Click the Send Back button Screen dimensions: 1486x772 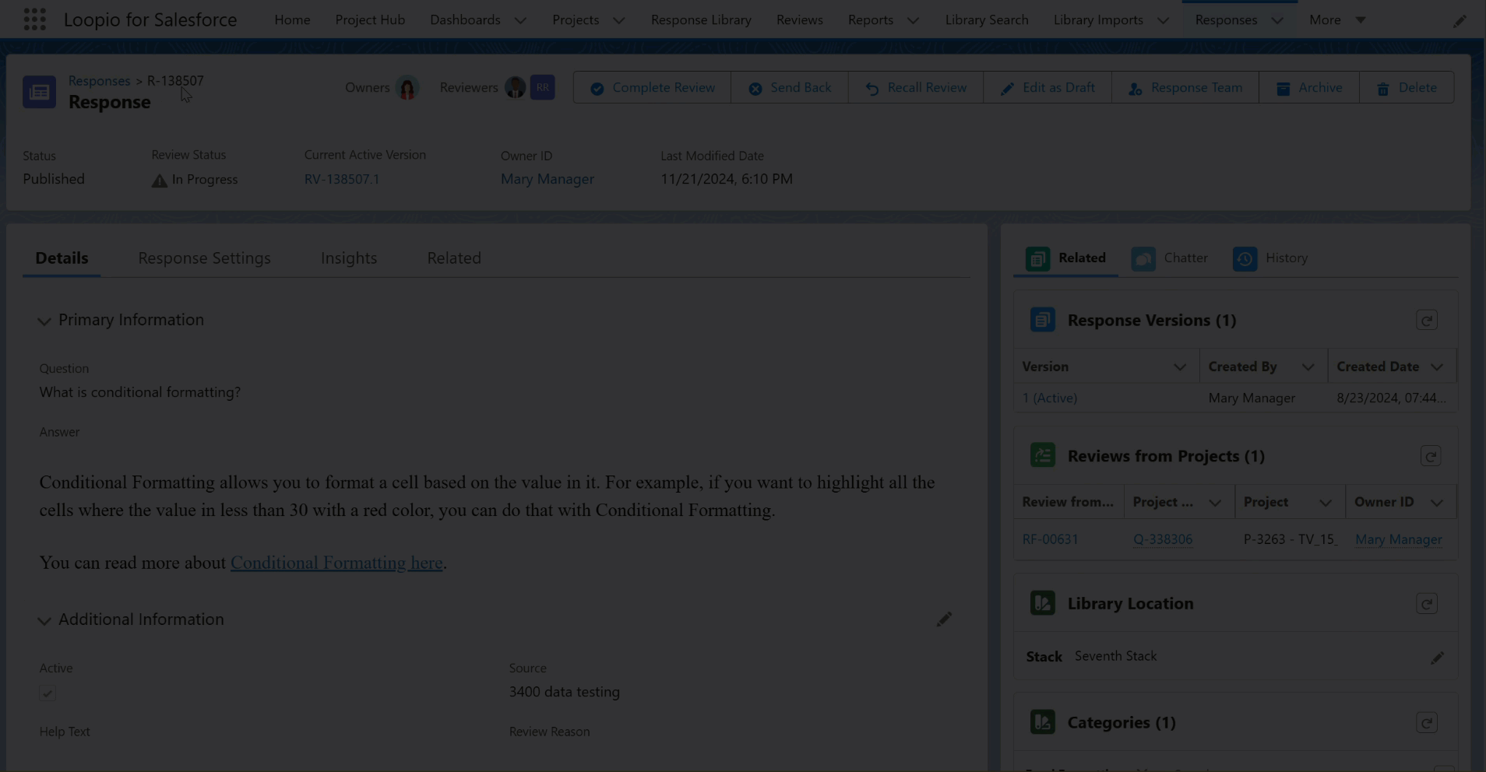tap(790, 87)
